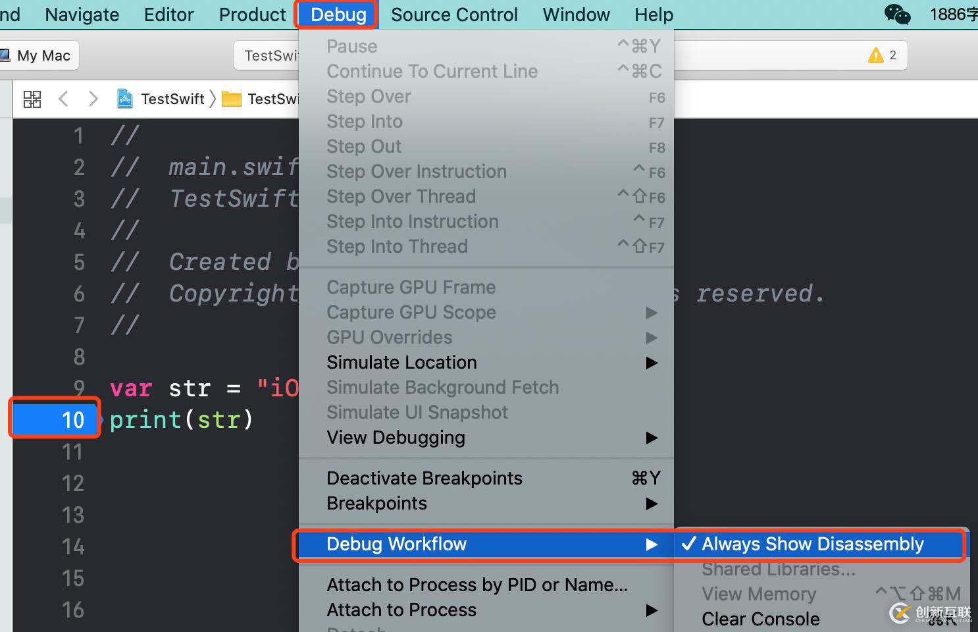The image size is (978, 632).
Task: Click line number 12 in the gutter
Action: pos(73,483)
